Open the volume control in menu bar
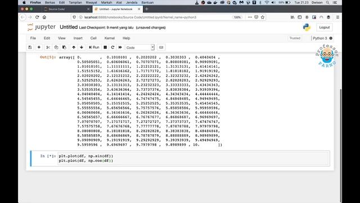Image resolution: width=360 pixels, height=203 pixels. point(273,2)
